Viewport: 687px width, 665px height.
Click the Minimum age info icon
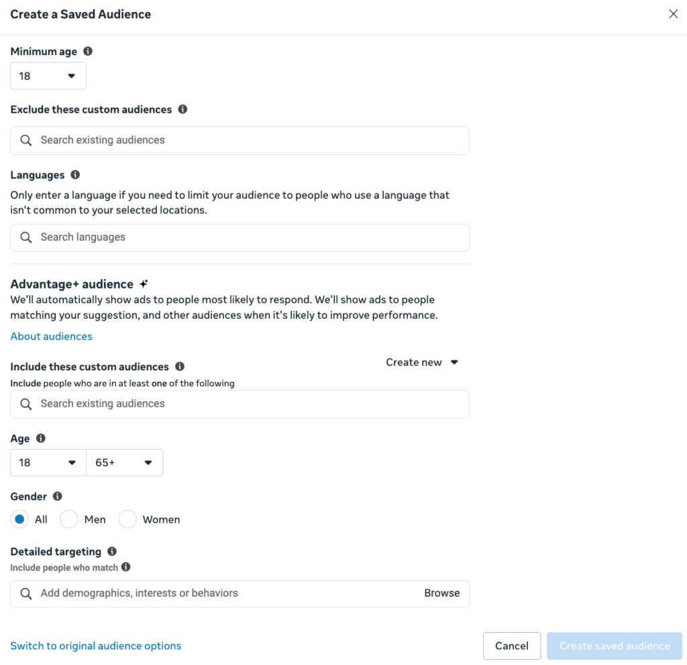point(88,51)
